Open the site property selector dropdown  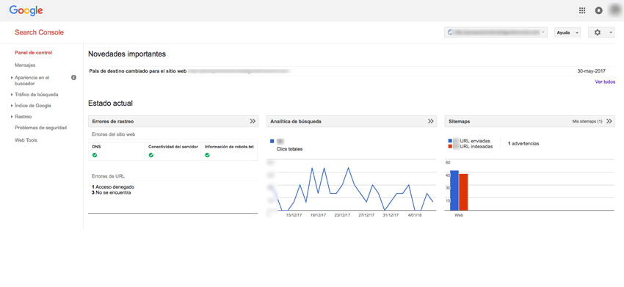pos(496,32)
